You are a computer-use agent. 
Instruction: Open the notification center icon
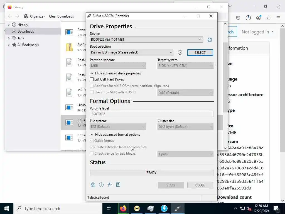pos(276,208)
